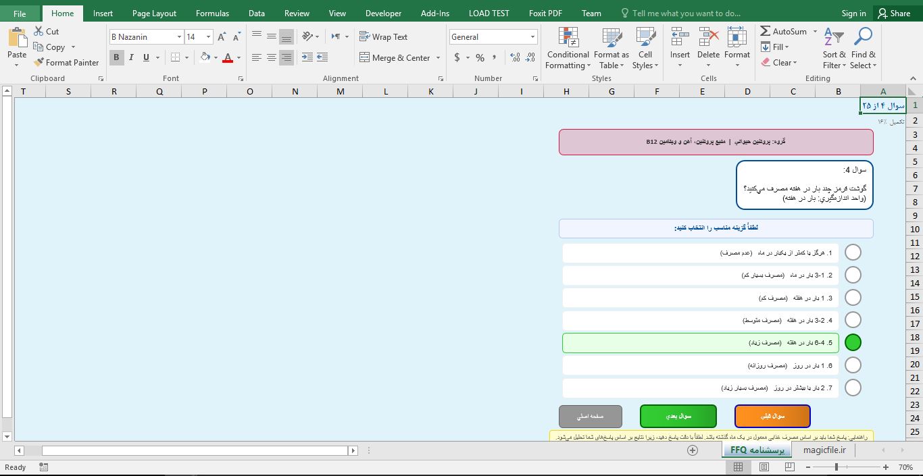Select radio button for option 4

(x=853, y=320)
